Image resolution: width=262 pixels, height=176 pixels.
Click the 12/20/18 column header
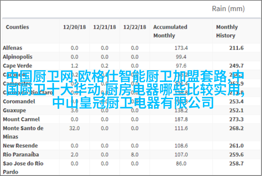pos(74,27)
